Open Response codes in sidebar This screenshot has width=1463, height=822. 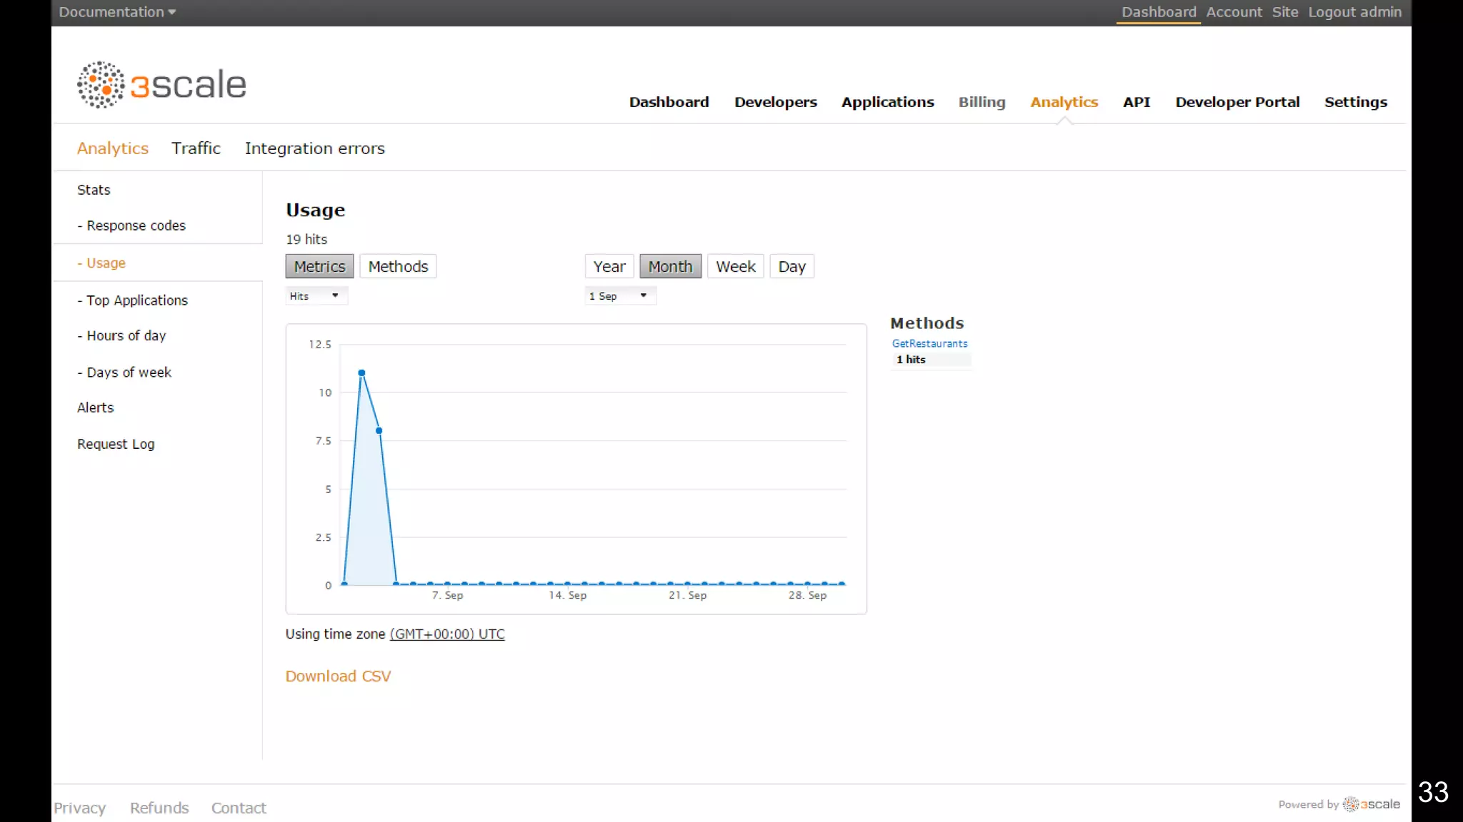click(x=136, y=225)
